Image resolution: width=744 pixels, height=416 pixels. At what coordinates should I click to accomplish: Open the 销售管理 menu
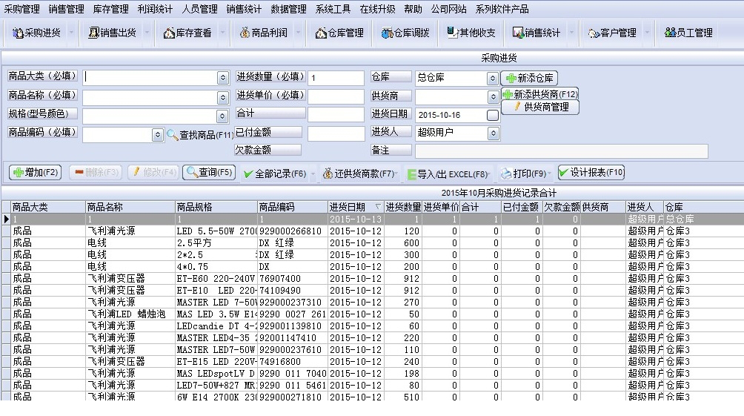(66, 9)
